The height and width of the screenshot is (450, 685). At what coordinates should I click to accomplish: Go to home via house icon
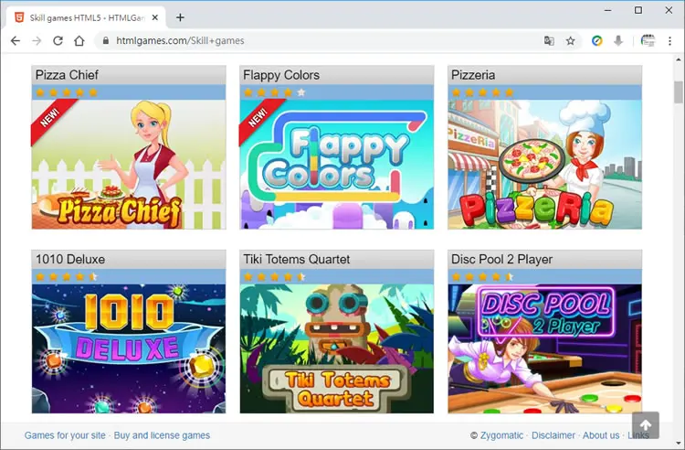click(79, 40)
